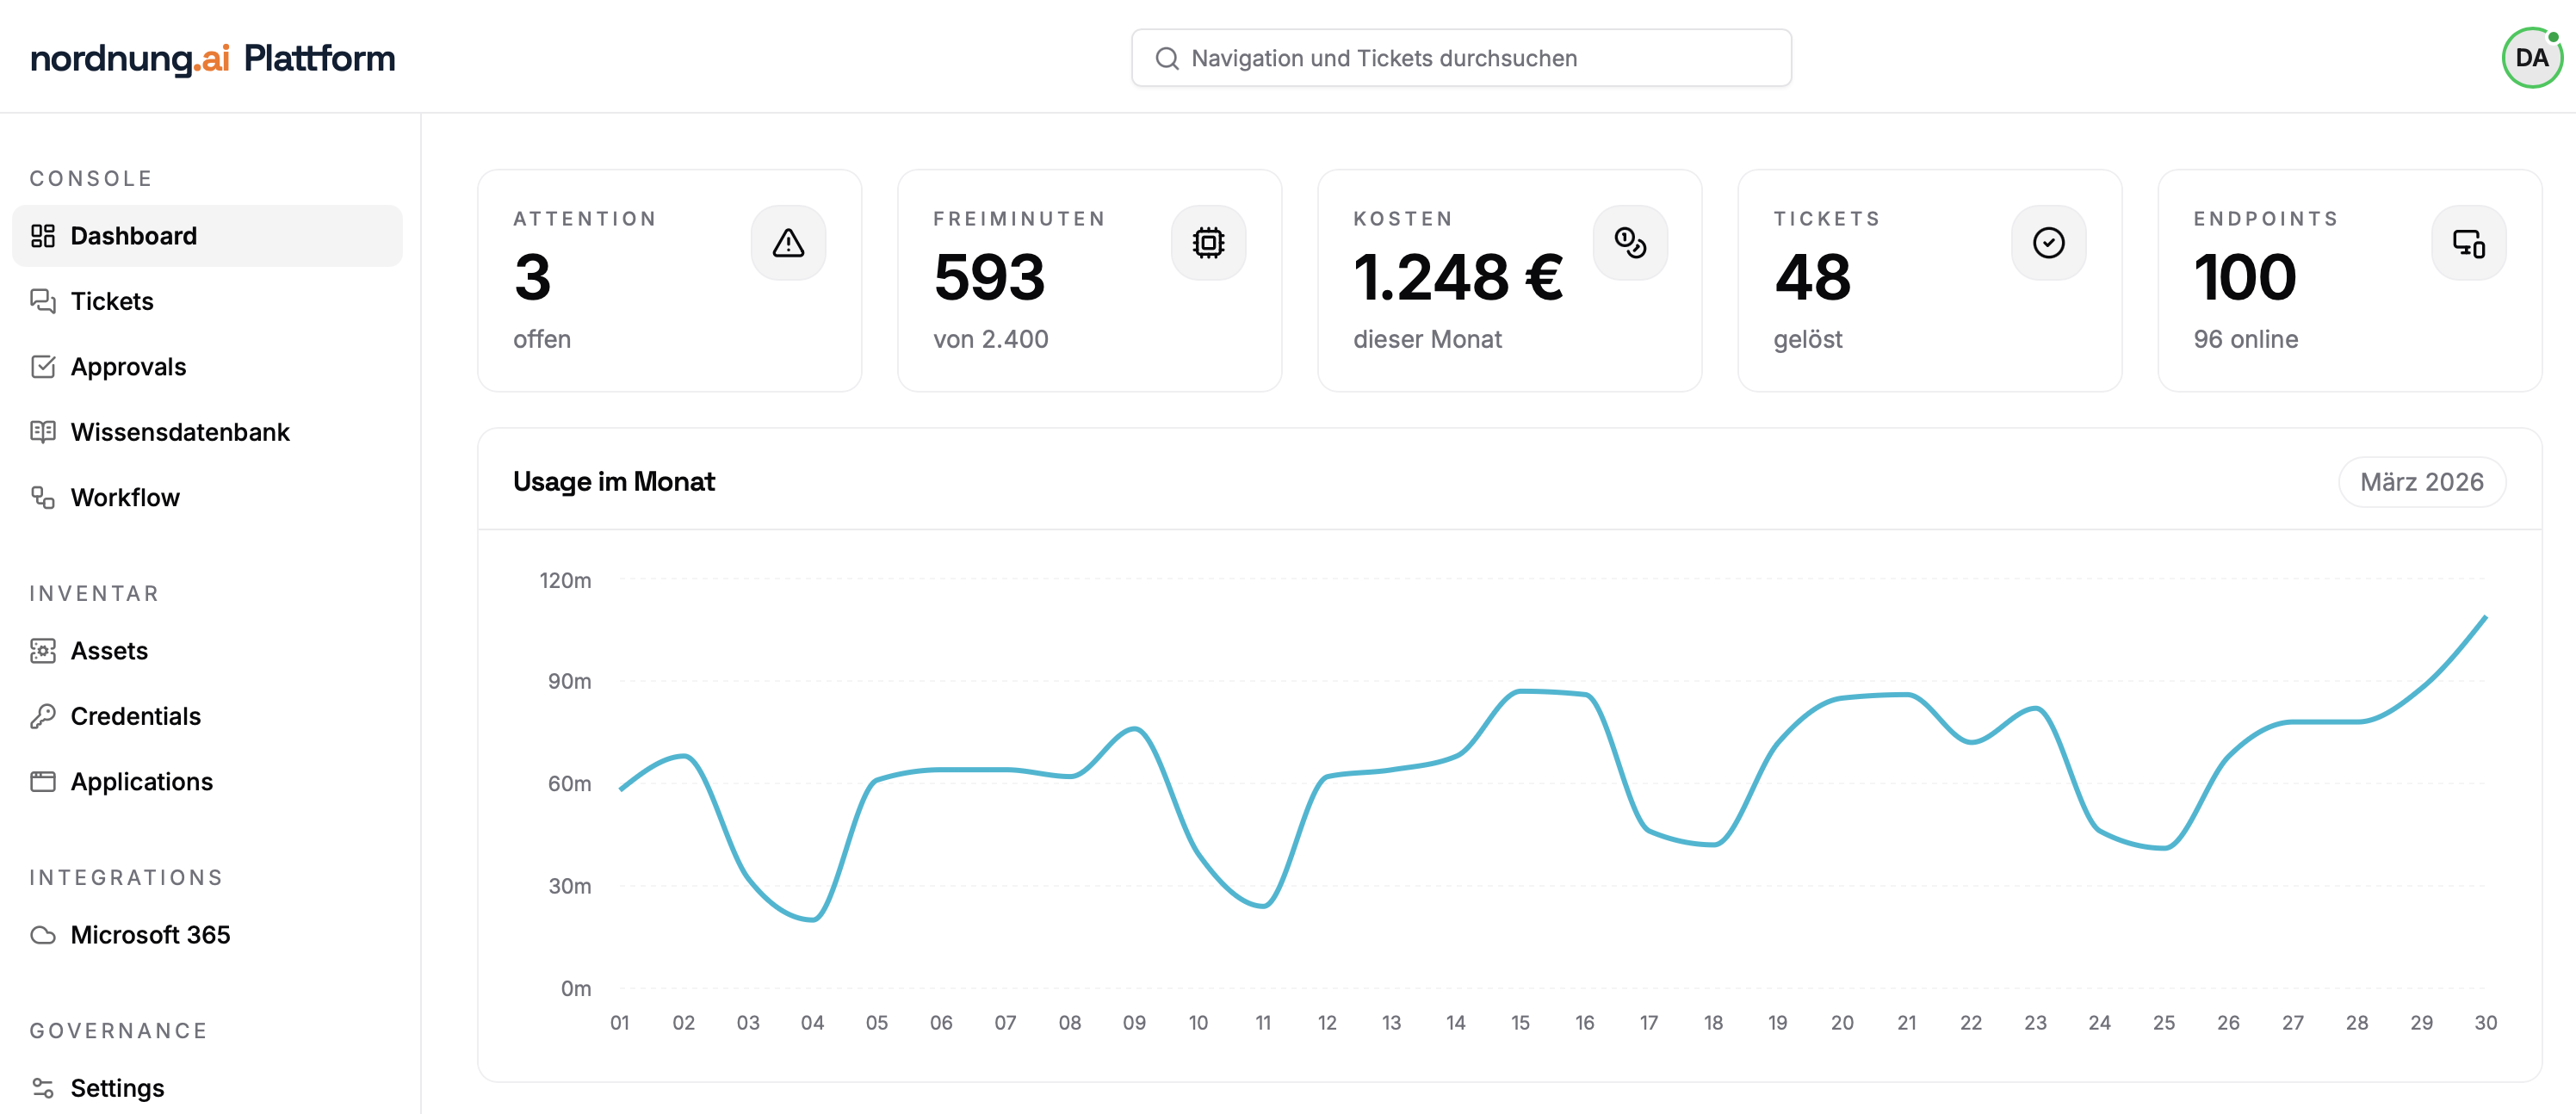
Task: Open the DA user avatar menu
Action: click(2531, 58)
